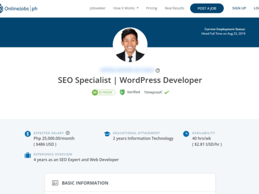Go to the Pricing page
This screenshot has height=194, width=259.
[152, 8]
